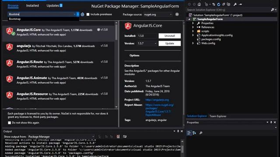Click the scripts folder icon

tap(199, 31)
